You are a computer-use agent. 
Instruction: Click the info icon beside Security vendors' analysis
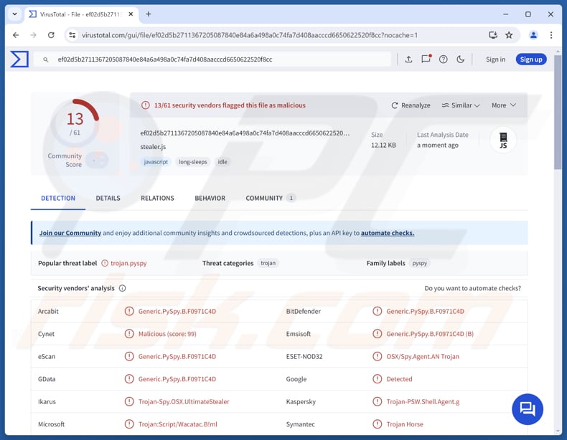[122, 289]
